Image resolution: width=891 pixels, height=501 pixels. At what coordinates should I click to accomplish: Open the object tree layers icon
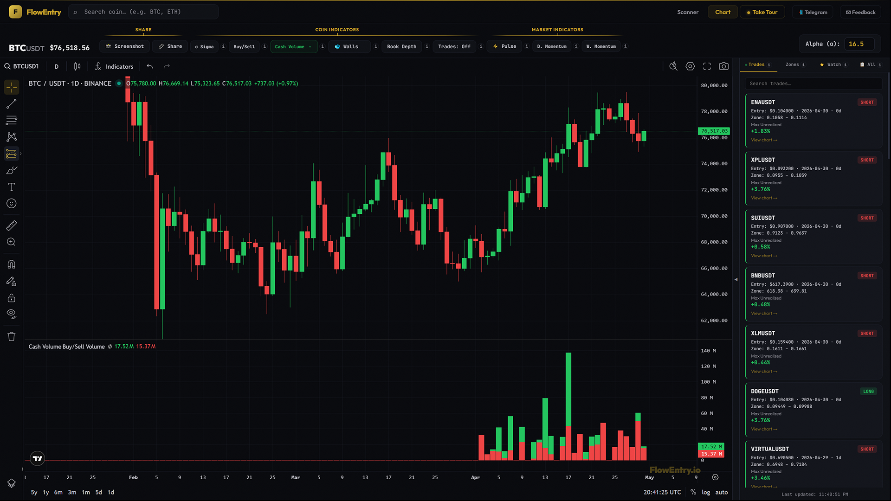(12, 483)
